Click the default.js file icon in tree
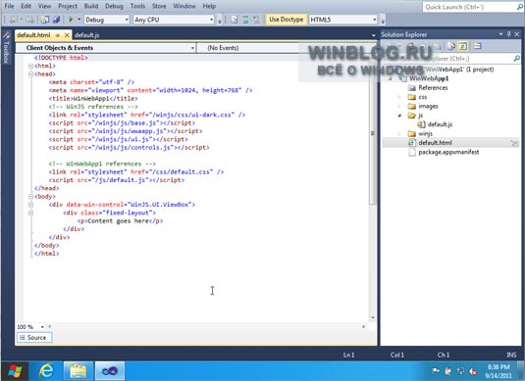This screenshot has width=525, height=381. pos(421,124)
